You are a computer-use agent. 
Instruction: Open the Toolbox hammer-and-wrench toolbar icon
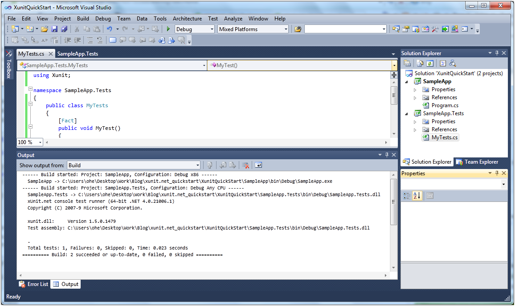click(x=435, y=29)
